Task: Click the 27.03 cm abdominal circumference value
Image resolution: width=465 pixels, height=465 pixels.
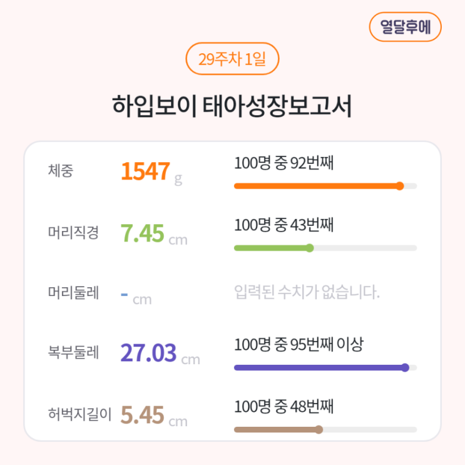Action: tap(149, 353)
